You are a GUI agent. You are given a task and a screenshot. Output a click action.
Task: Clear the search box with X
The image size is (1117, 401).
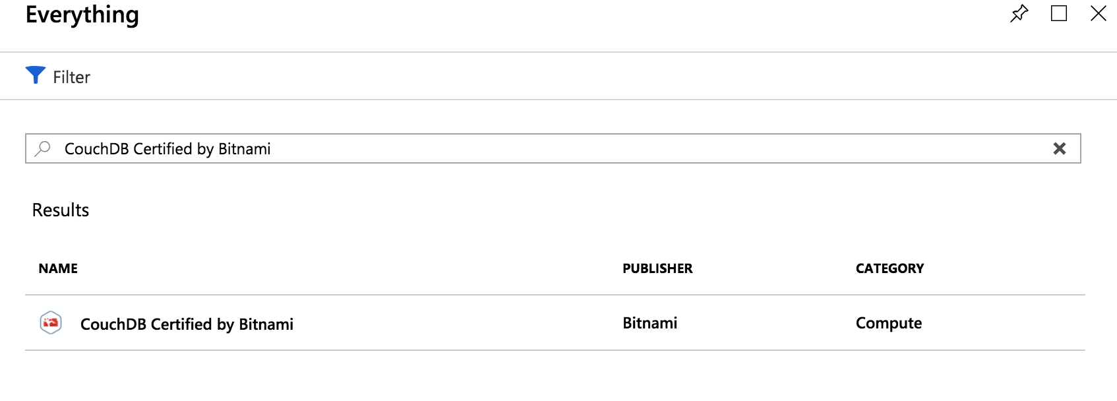click(1059, 148)
